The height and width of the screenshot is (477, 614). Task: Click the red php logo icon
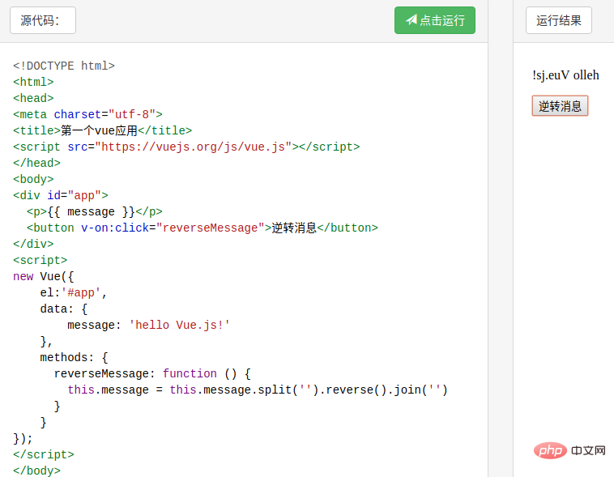click(551, 449)
